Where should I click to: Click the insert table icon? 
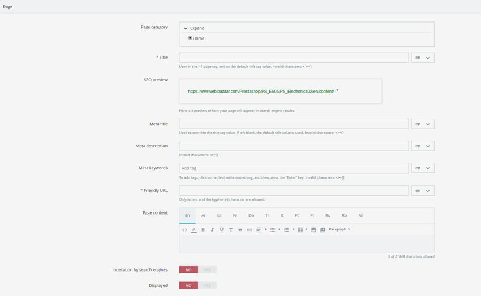pos(300,229)
